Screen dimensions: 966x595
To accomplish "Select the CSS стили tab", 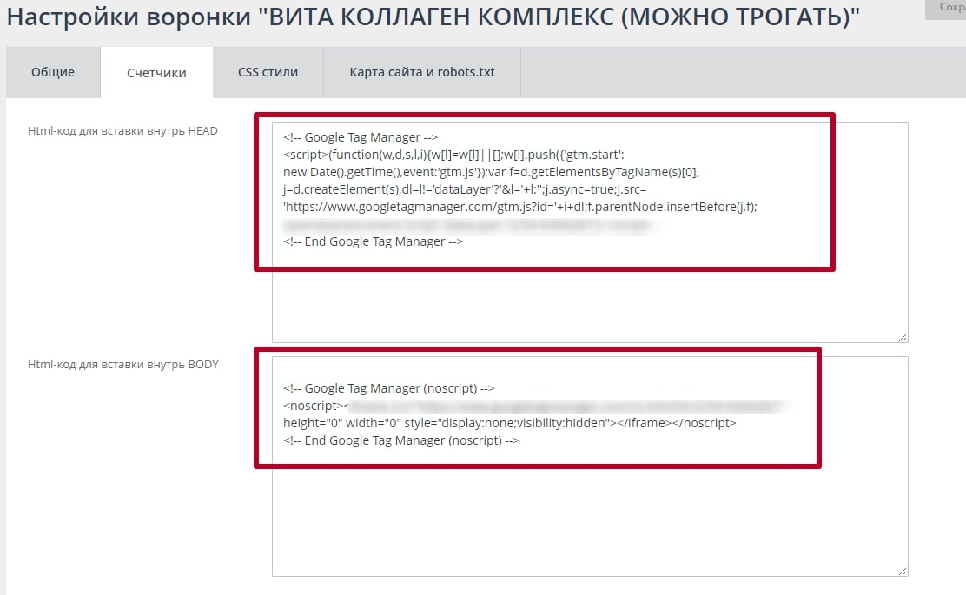I will 267,72.
